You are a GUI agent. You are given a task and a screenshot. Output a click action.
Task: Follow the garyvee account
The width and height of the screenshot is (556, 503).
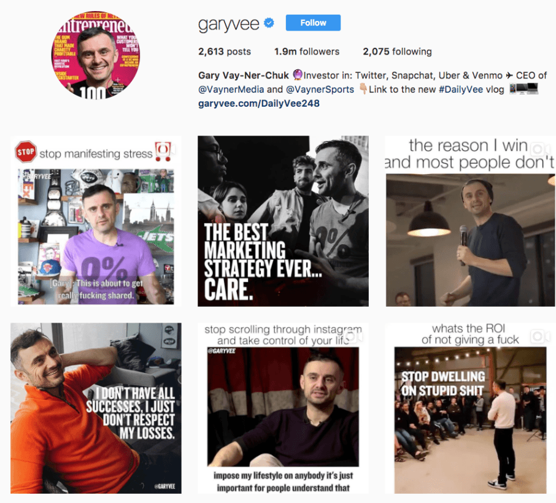pyautogui.click(x=313, y=23)
